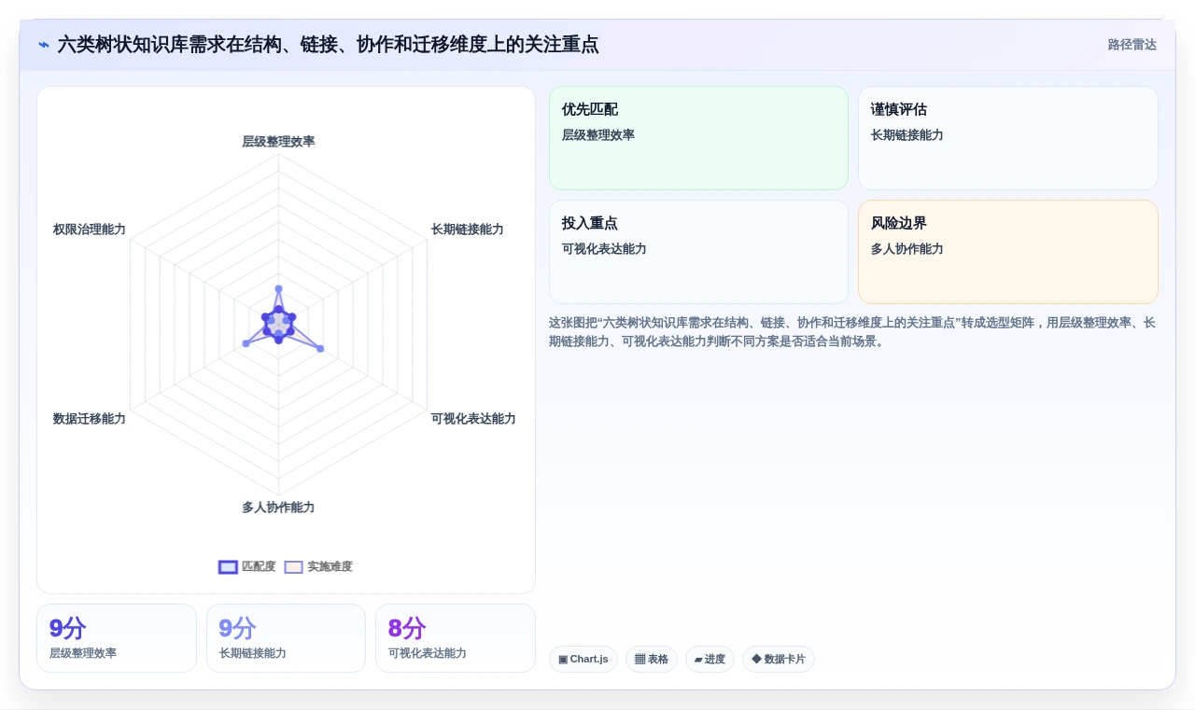Click the 8分 可视化表达能力 stat card

click(456, 638)
